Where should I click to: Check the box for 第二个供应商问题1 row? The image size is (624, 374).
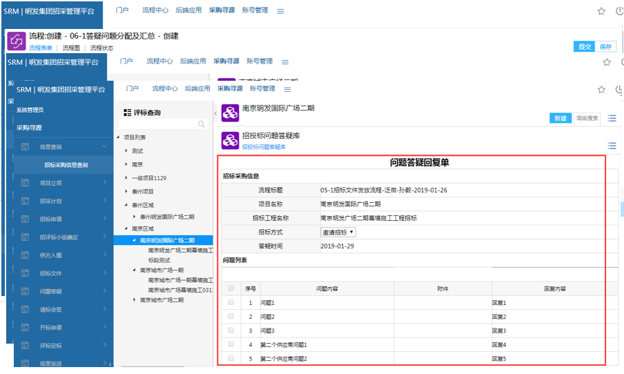pos(231,344)
